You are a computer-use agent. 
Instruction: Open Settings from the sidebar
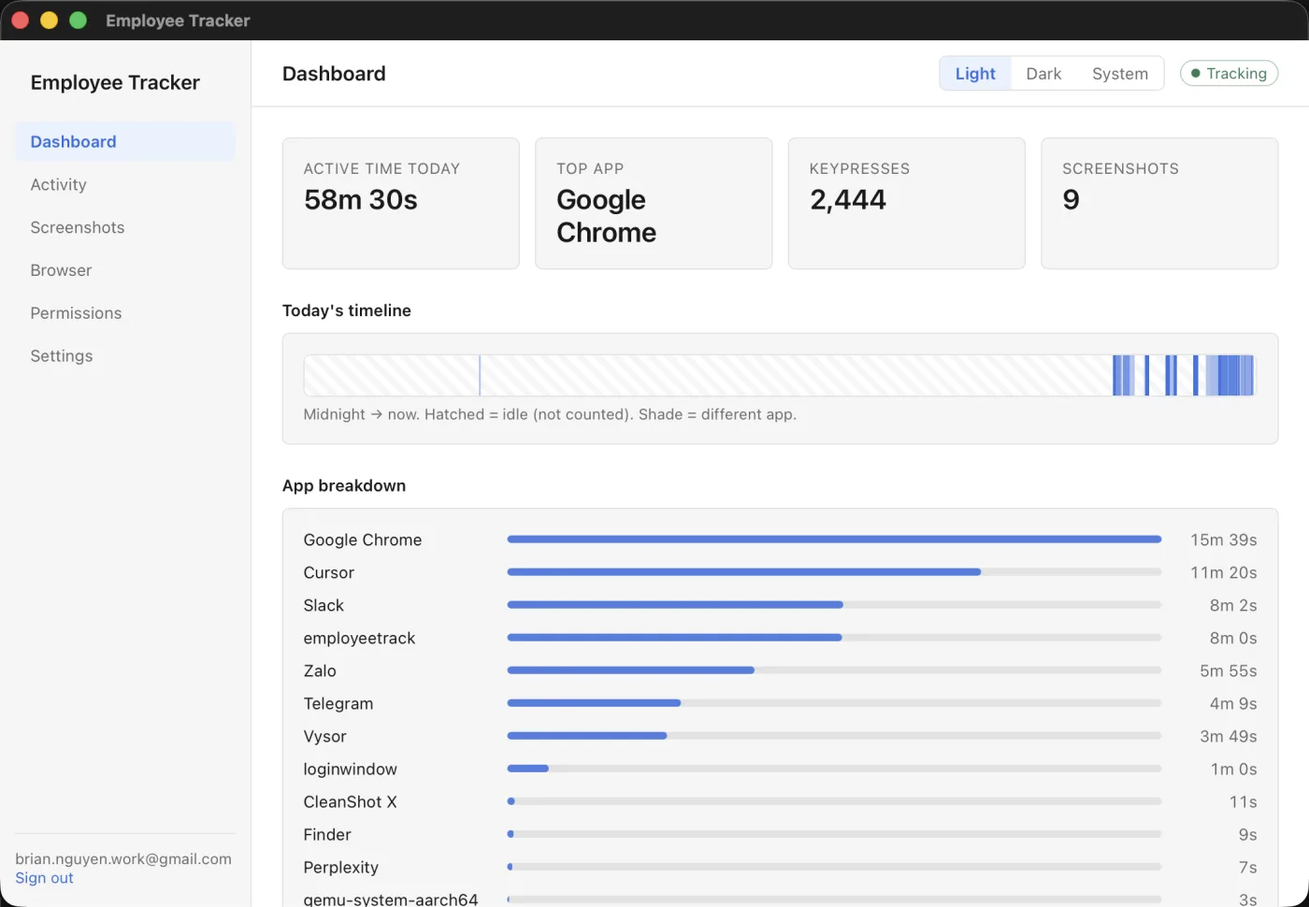click(x=125, y=356)
